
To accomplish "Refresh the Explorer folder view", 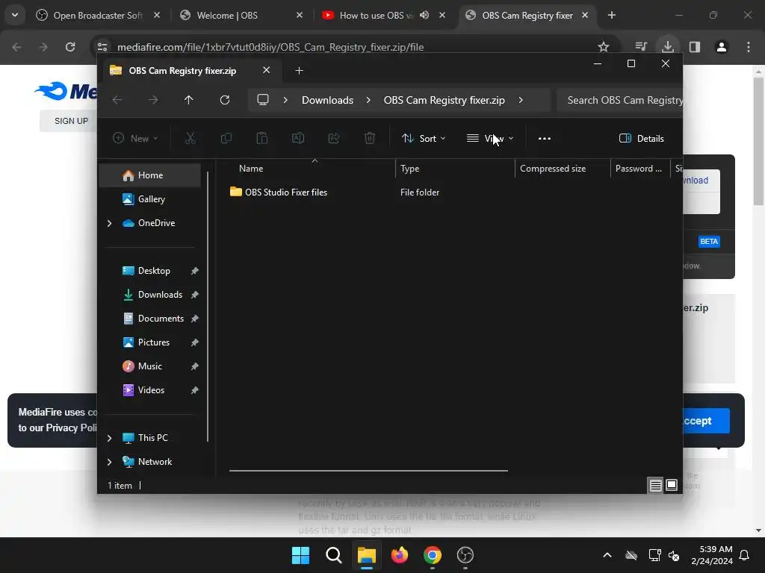I will [225, 100].
